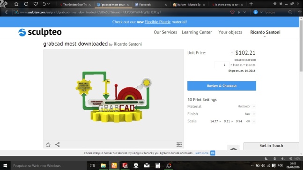Toggle browser night mode moon icon
303x170 pixels.
click(x=266, y=159)
